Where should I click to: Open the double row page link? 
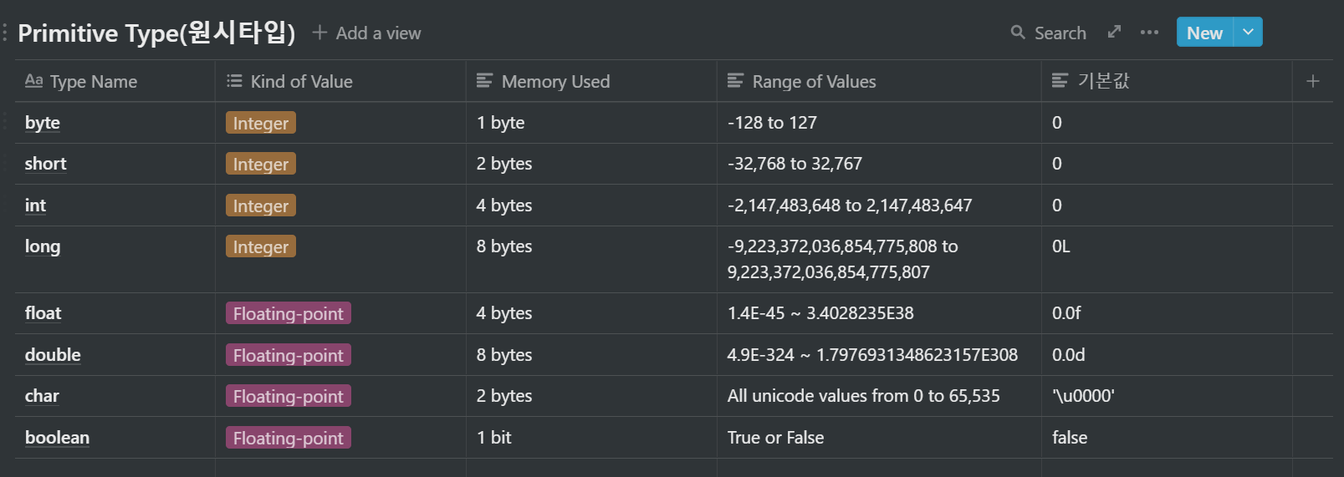(x=53, y=355)
